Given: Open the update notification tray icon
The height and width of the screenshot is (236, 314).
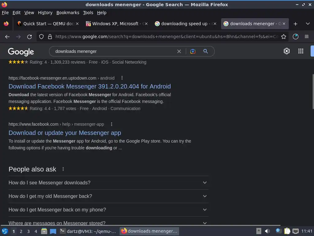Looking at the screenshot, I should [x=278, y=231].
